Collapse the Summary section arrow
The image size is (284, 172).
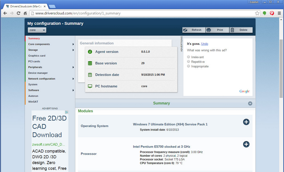(x=250, y=104)
